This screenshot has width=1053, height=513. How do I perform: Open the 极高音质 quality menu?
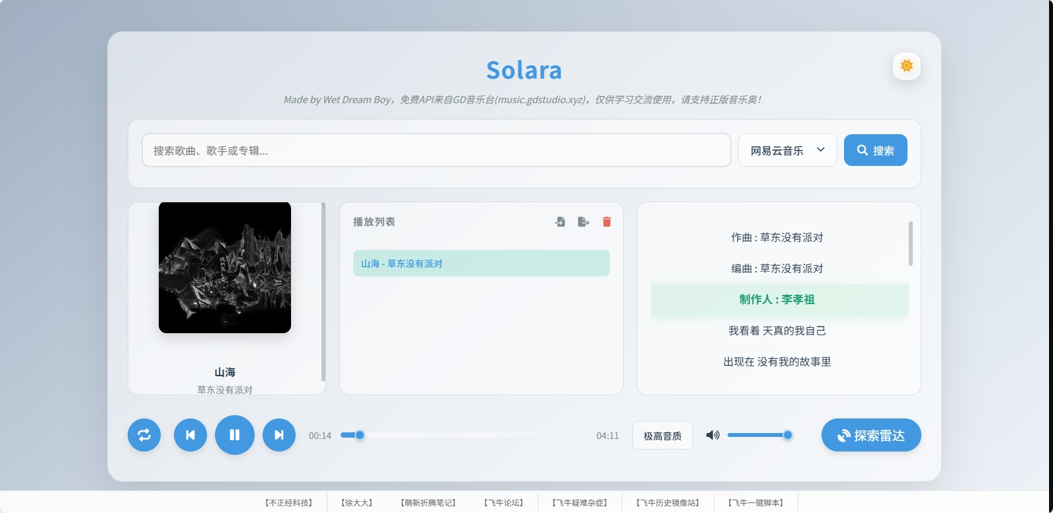663,436
